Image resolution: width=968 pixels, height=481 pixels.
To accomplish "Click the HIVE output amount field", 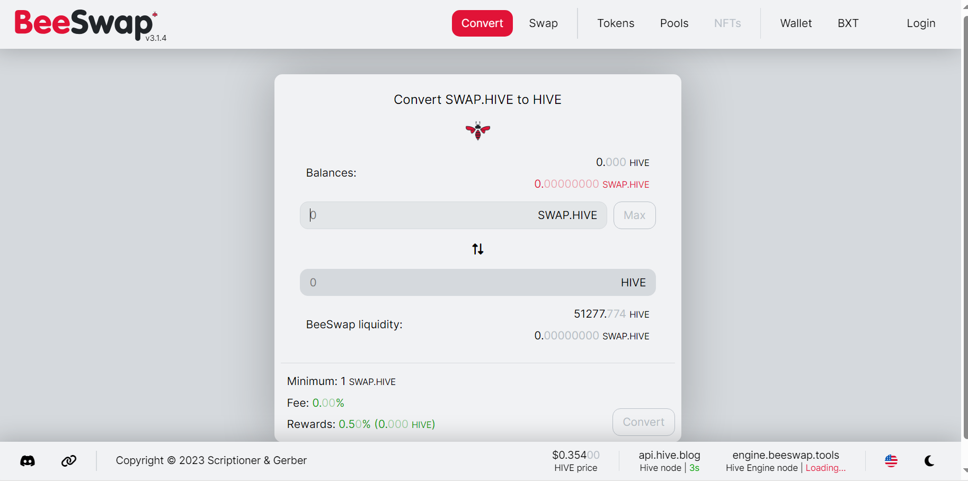I will click(478, 282).
